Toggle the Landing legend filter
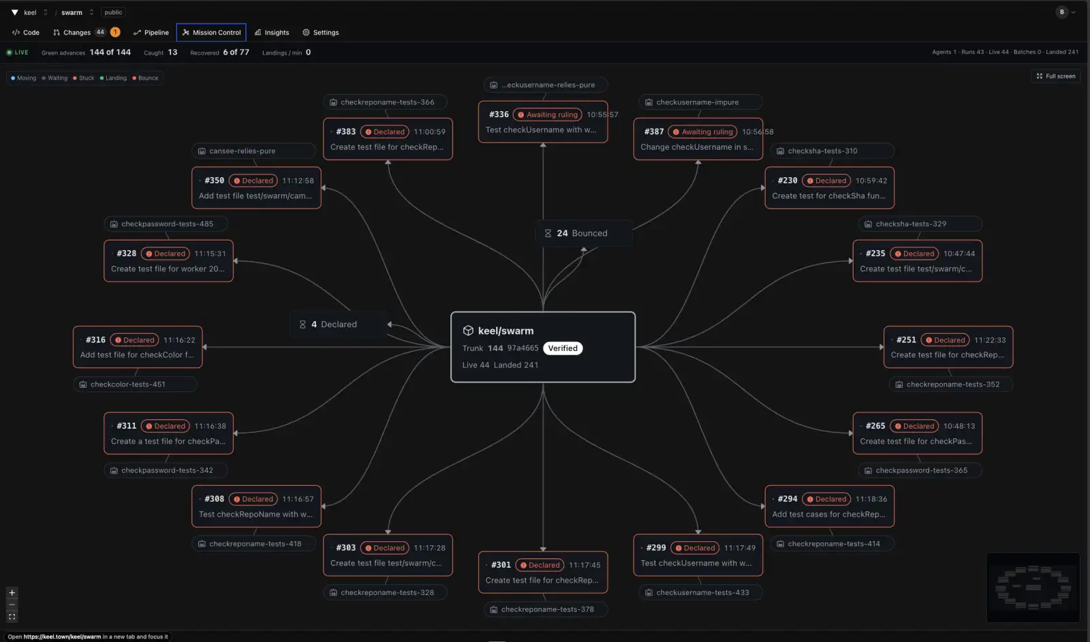 point(113,78)
